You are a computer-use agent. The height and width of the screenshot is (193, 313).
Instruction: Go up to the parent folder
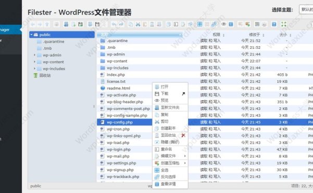click(x=47, y=24)
